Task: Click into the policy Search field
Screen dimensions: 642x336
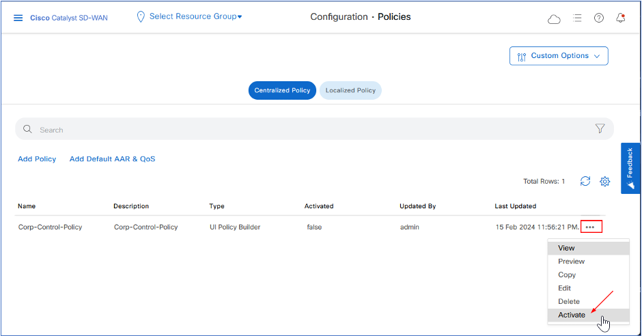Action: (307, 129)
